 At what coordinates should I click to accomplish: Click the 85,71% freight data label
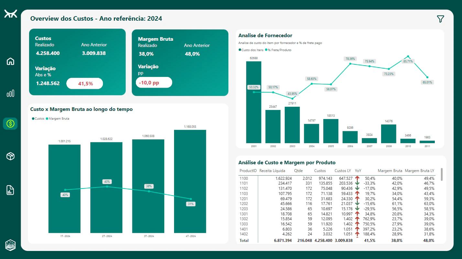[408, 61]
